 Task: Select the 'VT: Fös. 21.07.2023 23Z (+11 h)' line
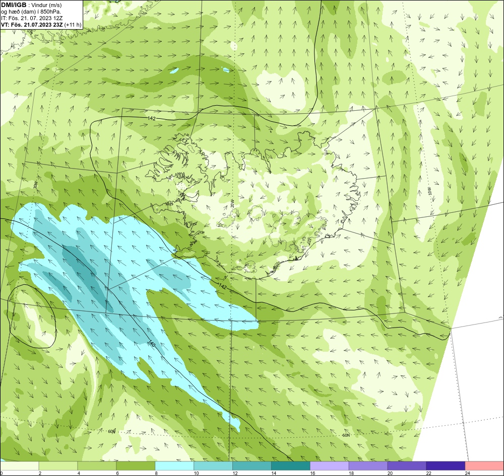pyautogui.click(x=41, y=24)
